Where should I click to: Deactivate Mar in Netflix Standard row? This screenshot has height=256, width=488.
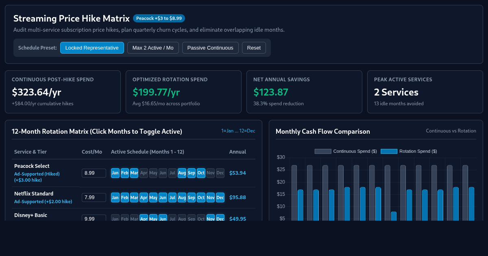point(134,197)
